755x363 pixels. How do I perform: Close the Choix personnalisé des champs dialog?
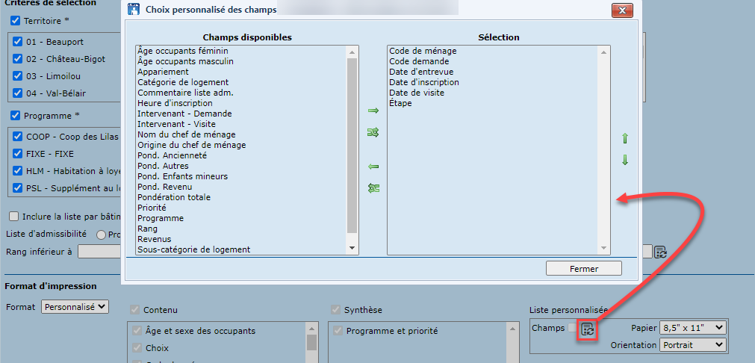[x=622, y=10]
